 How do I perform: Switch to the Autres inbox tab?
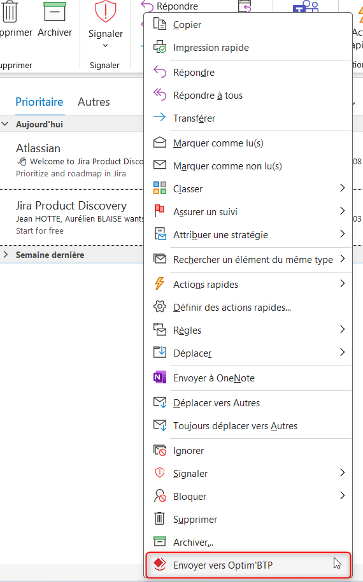94,102
